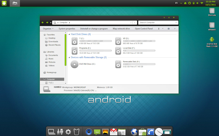Open the settings gear dock icon
This screenshot has width=219, height=136.
click(x=68, y=132)
